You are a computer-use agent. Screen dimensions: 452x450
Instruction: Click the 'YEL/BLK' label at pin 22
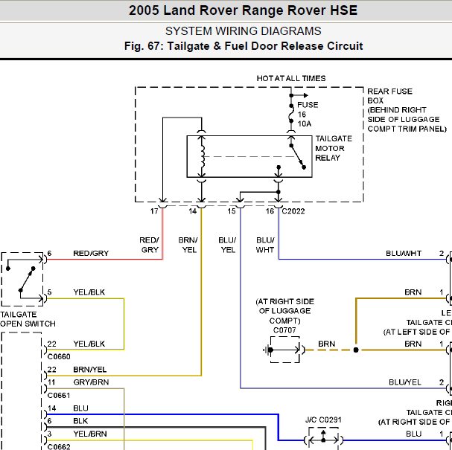89,344
